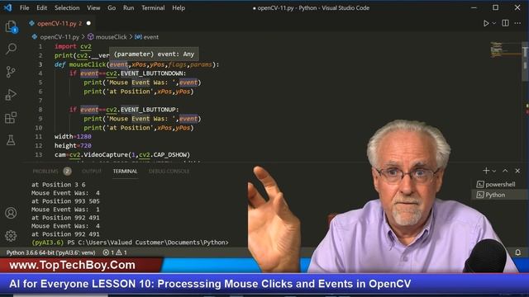Click errors and warnings count in status bar
This screenshot has height=297, width=529.
pyautogui.click(x=115, y=252)
